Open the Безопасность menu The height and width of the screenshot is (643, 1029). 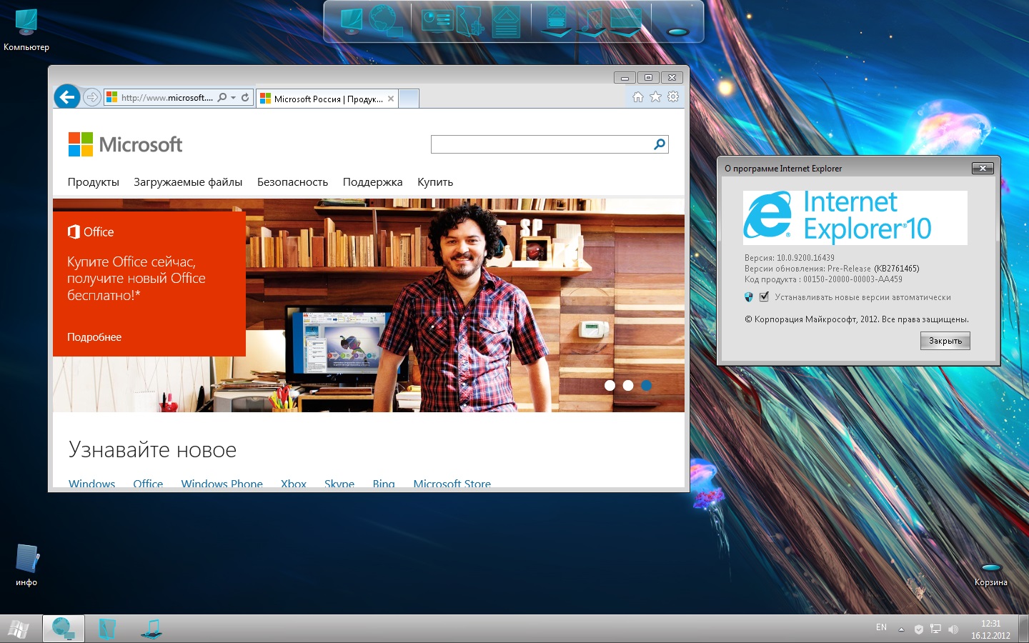[292, 182]
